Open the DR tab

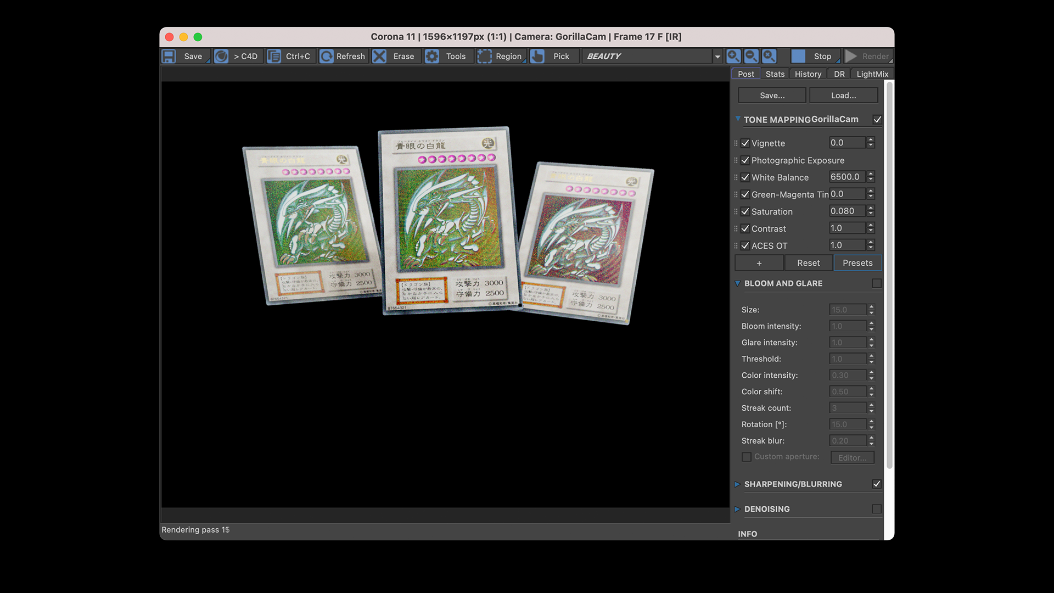(x=839, y=74)
